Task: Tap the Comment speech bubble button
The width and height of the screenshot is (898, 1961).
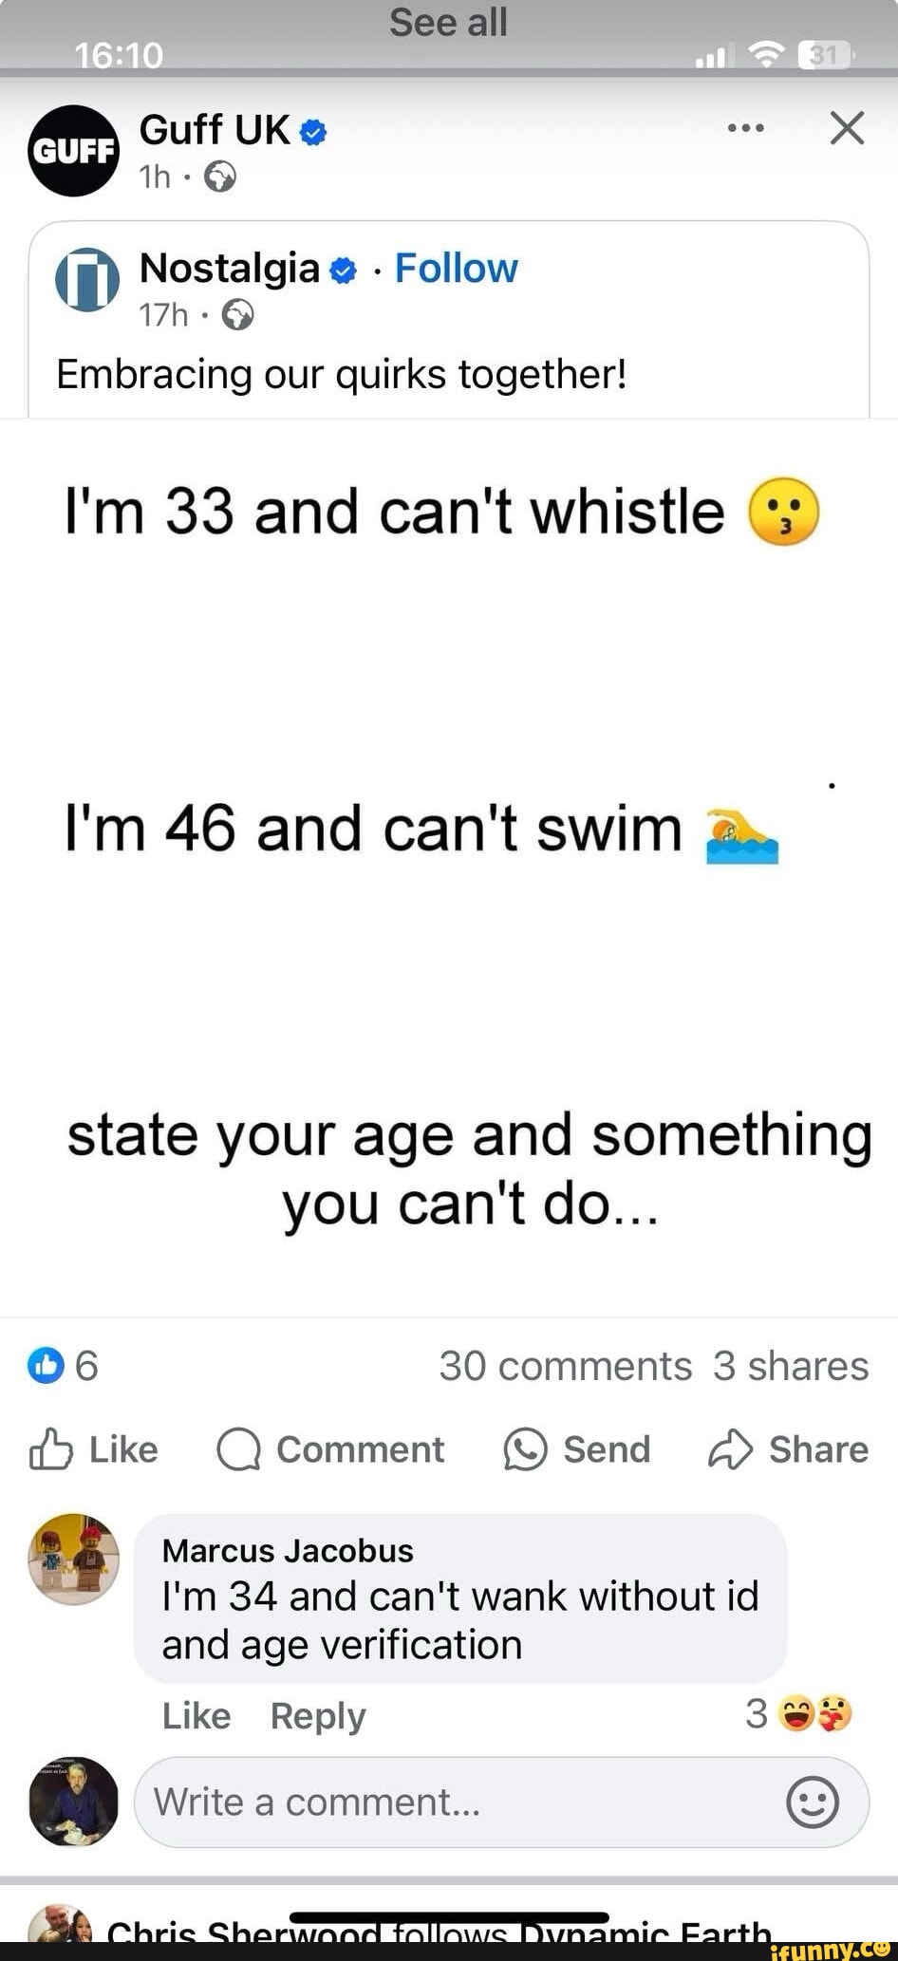Action: (330, 1449)
